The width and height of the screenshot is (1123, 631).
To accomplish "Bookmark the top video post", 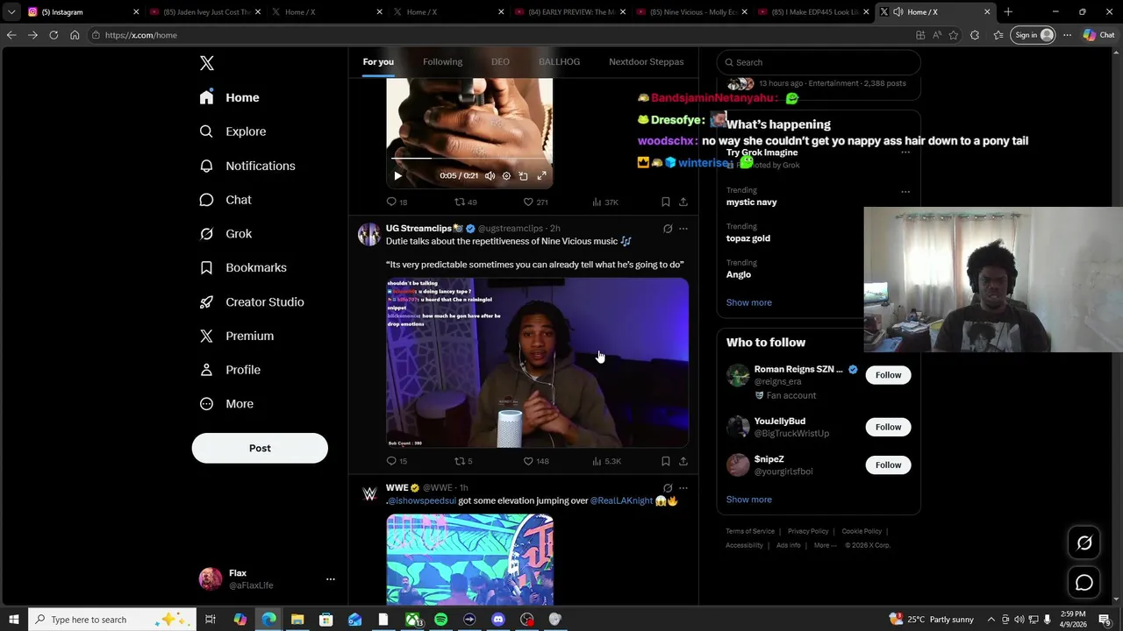I will [665, 202].
